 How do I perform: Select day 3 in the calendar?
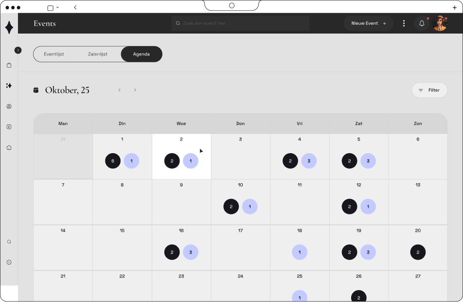pos(240,157)
